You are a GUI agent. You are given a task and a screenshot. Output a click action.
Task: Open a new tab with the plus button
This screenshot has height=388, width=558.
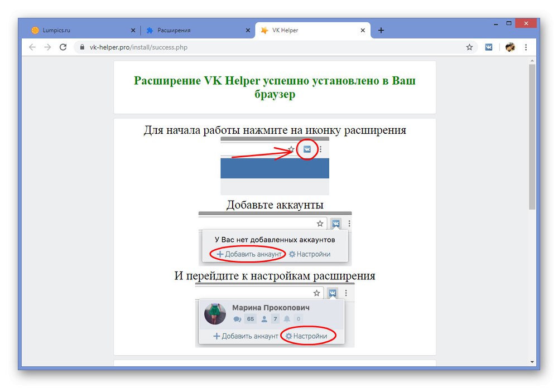tap(381, 30)
